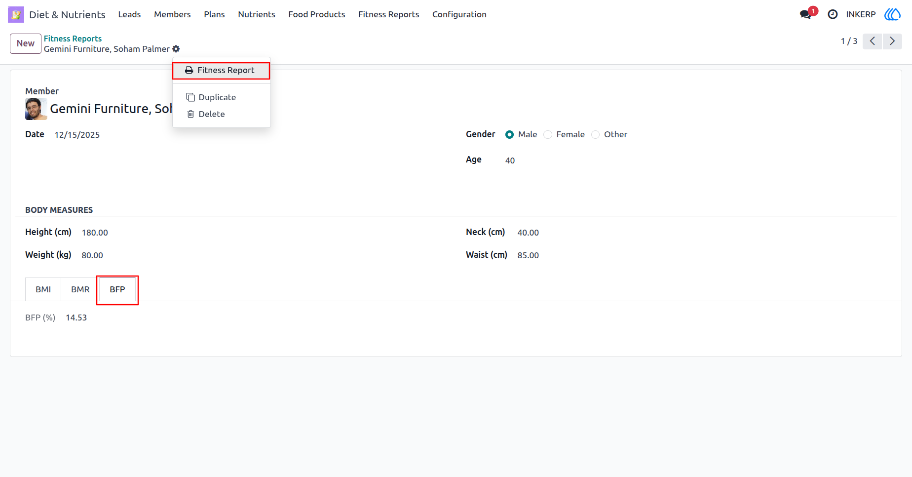
Task: Edit the Age field value 40
Action: (510, 160)
